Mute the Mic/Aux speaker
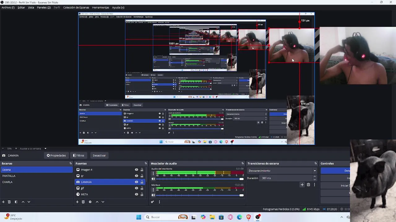The image size is (396, 222). coord(153,195)
